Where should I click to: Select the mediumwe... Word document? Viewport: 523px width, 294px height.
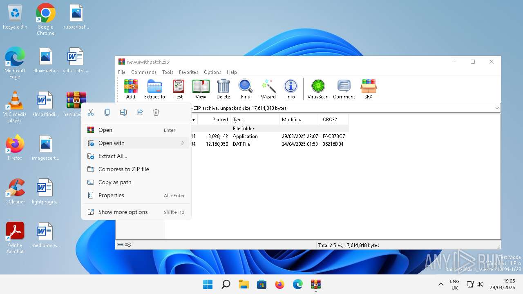tap(46, 235)
